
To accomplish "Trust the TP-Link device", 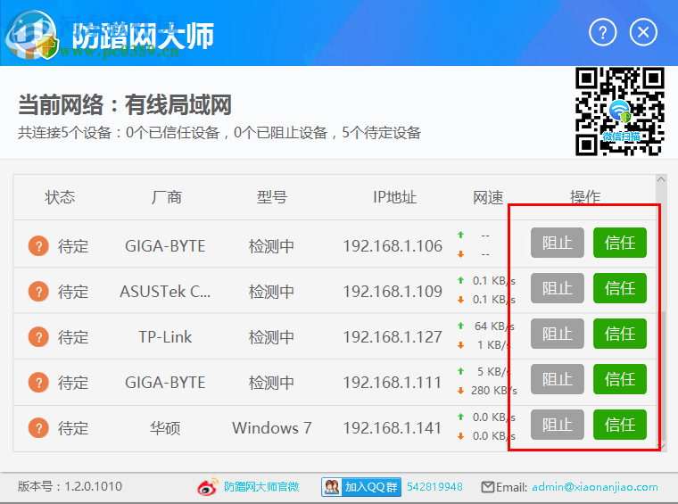I will [x=620, y=334].
